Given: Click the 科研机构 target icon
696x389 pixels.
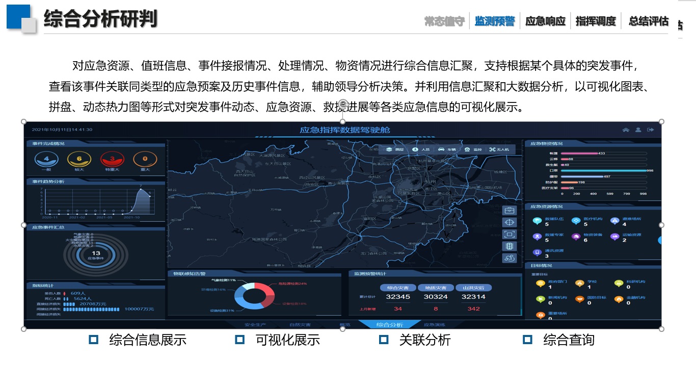Looking at the screenshot, I should tap(619, 283).
